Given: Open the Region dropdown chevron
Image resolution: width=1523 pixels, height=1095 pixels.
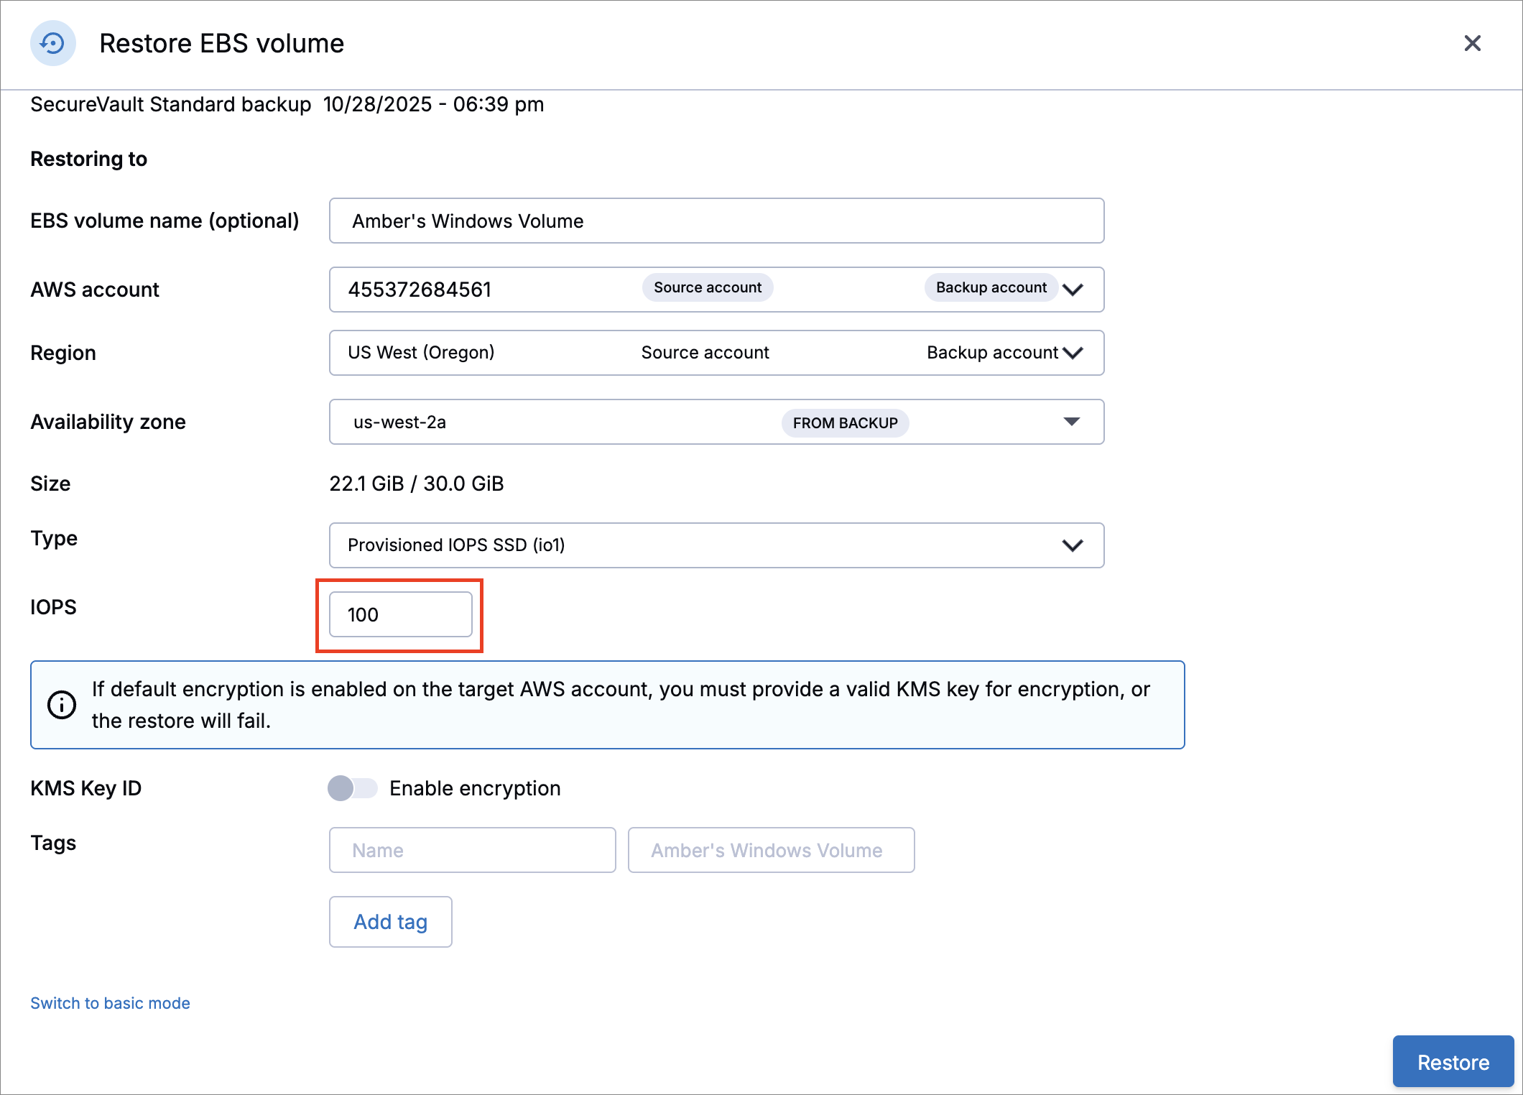Looking at the screenshot, I should click(x=1073, y=353).
